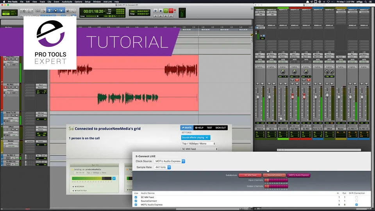The width and height of the screenshot is (375, 211).
Task: Click the SIGN OUT button
Action: coord(220,128)
